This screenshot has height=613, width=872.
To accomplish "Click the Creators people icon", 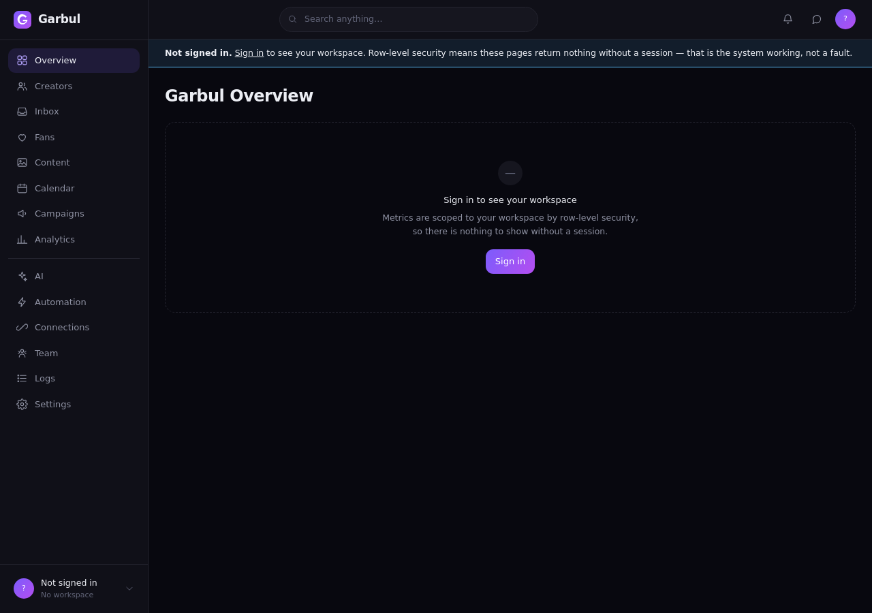I will 22,87.
